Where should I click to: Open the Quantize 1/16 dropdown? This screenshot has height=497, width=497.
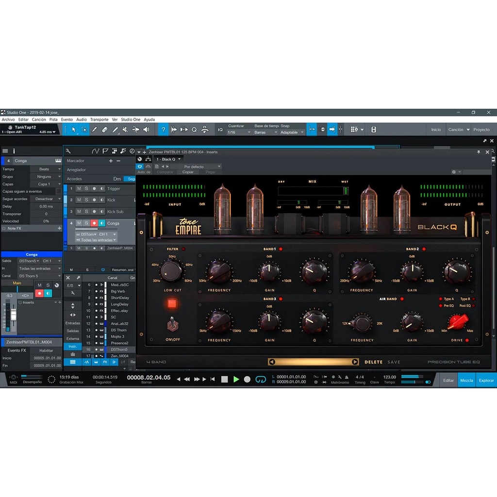(240, 132)
